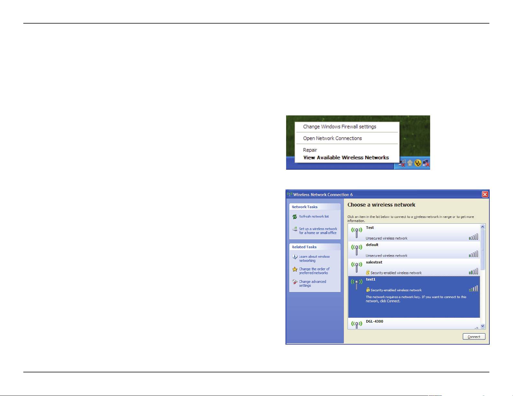Viewport: 513px width, 396px height.
Task: Select the Test wireless network antenna icon
Action: tap(357, 232)
